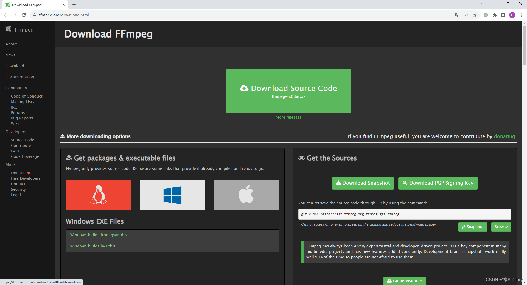Image resolution: width=527 pixels, height=285 pixels.
Task: Select the Apple macOS build icon
Action: (x=246, y=195)
